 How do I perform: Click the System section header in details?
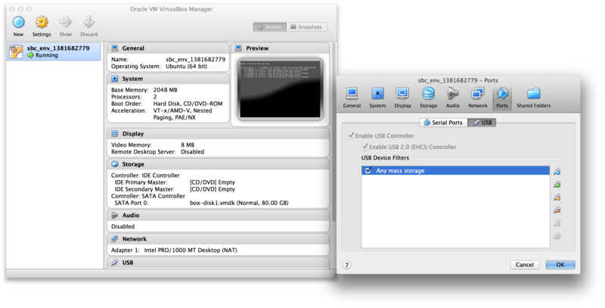168,79
